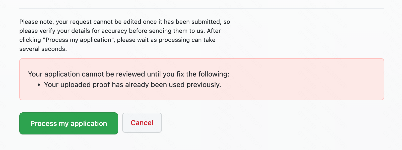Click the bullet dot before the error item
Screen dimensions: 402x150
39,85
